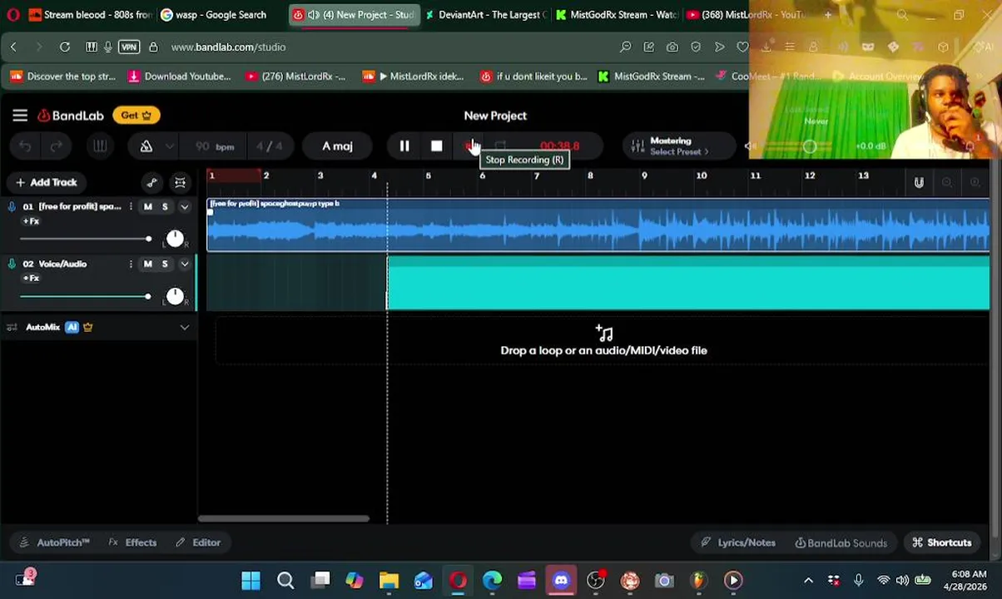Viewport: 1002px width, 599px height.
Task: Click the redo arrow
Action: click(x=57, y=146)
